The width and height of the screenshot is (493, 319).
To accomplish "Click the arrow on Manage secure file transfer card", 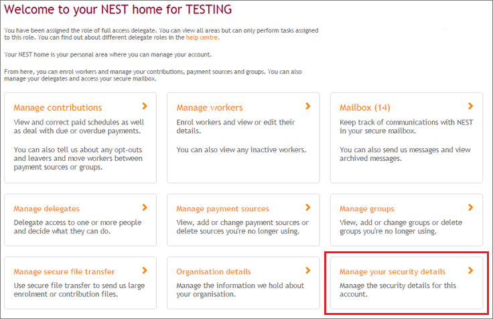I will point(145,270).
